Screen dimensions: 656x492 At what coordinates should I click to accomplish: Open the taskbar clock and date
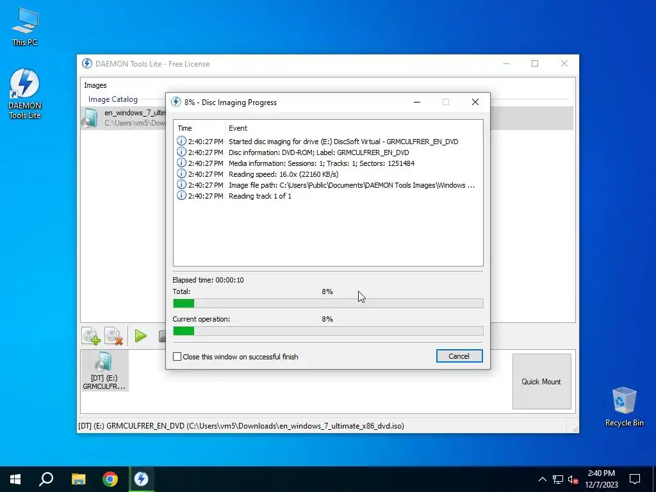(x=601, y=479)
